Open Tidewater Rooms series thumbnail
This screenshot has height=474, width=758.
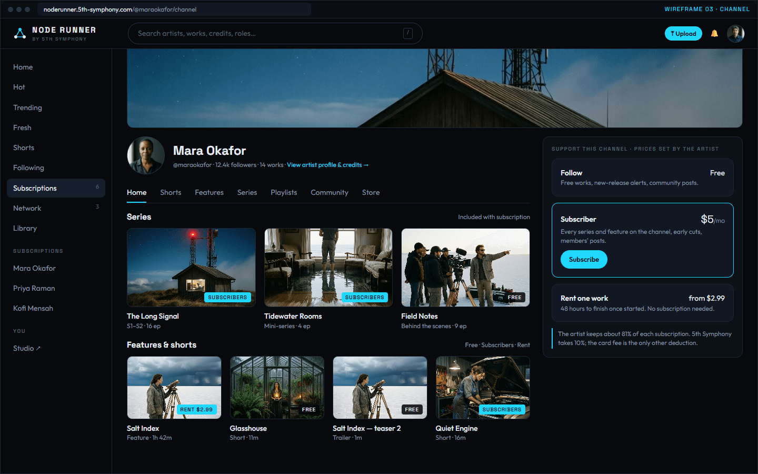coord(328,268)
